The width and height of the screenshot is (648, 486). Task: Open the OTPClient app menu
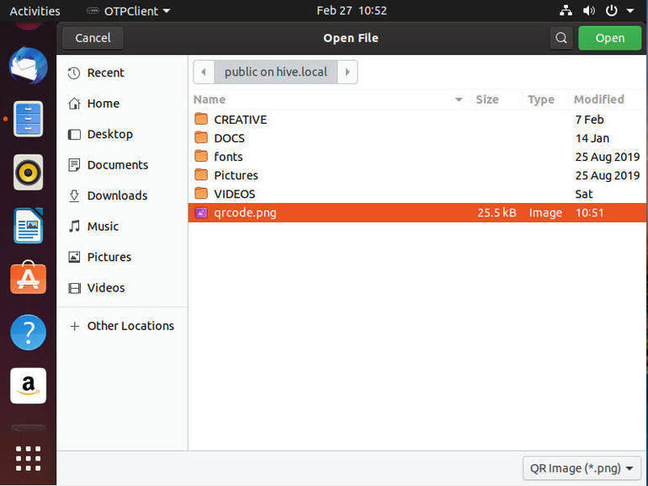pyautogui.click(x=130, y=11)
